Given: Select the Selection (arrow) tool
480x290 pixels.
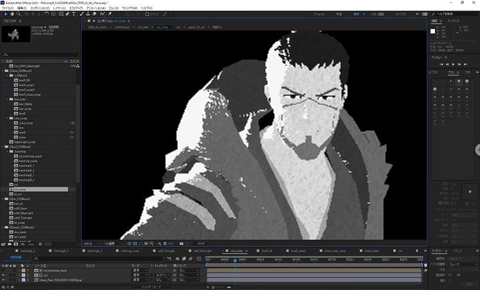Looking at the screenshot, I should (6, 14).
